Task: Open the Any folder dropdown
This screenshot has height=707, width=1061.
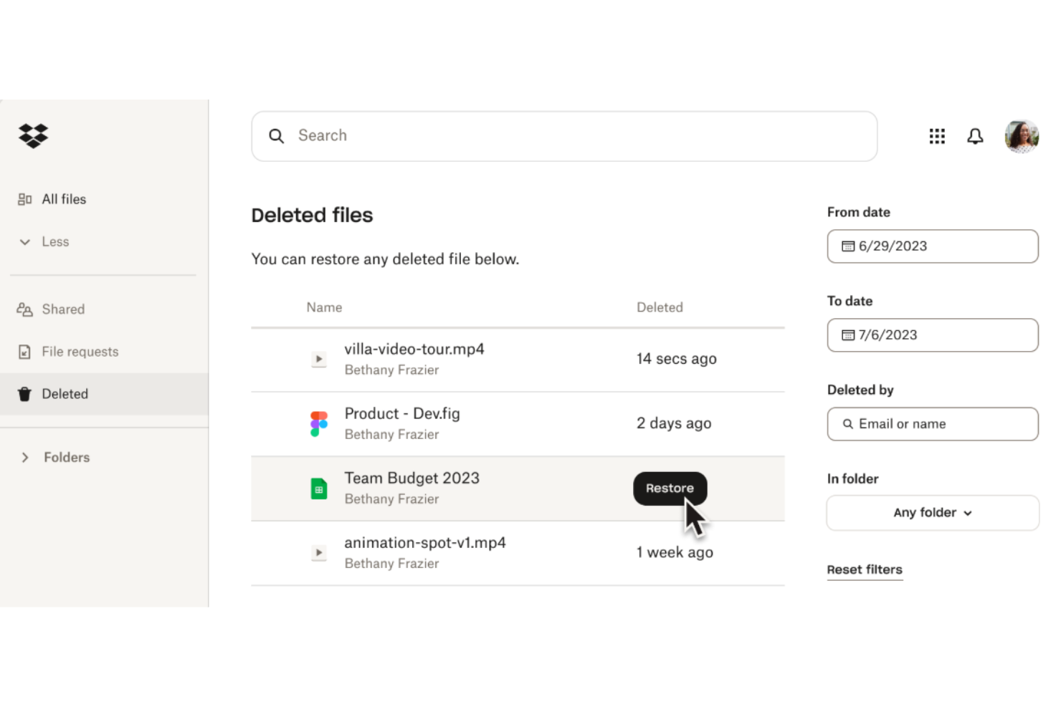Action: click(931, 513)
